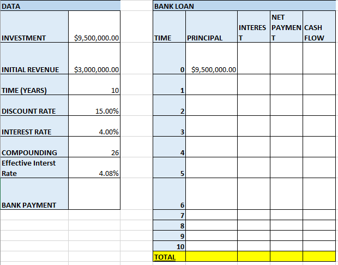Click the compounding value 26
This screenshot has width=338, height=265.
point(94,146)
